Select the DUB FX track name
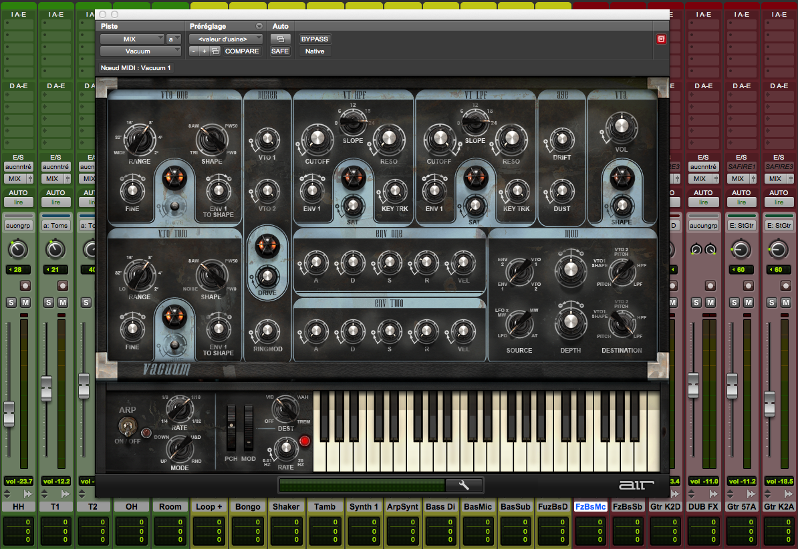 click(703, 507)
